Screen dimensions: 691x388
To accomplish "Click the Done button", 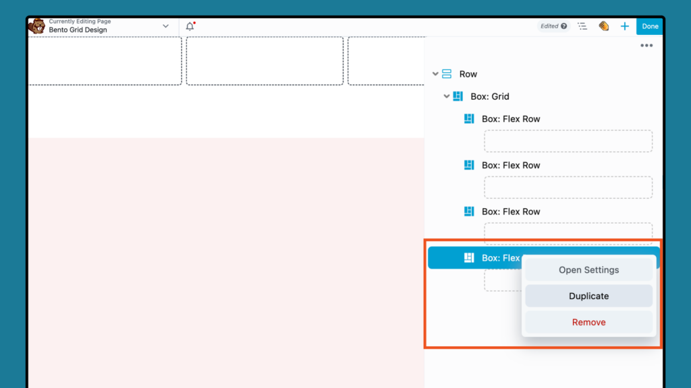I will coord(649,26).
